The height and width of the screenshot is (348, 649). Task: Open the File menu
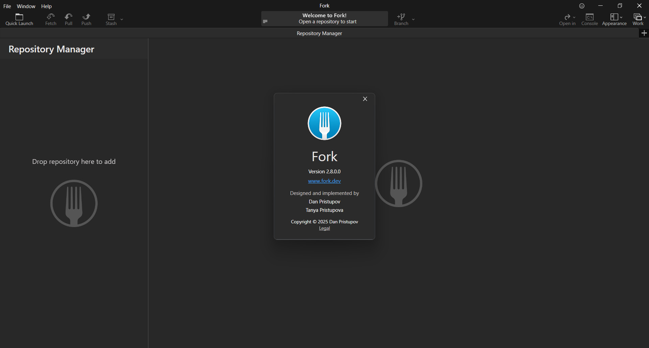pyautogui.click(x=7, y=6)
